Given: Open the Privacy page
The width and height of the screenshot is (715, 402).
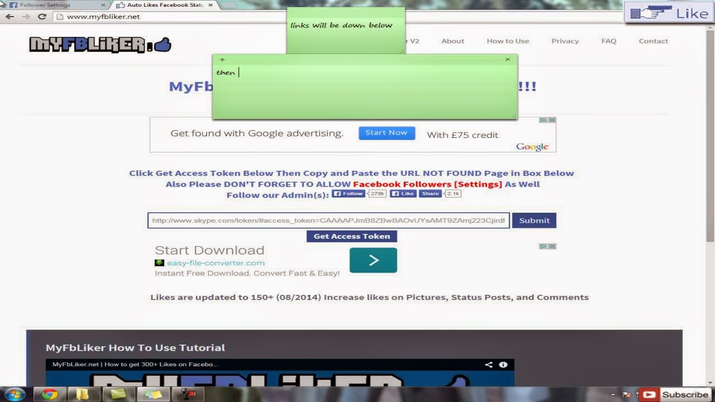Looking at the screenshot, I should (x=565, y=41).
